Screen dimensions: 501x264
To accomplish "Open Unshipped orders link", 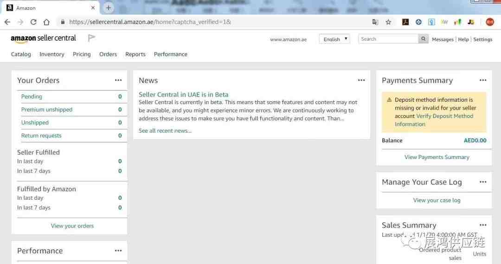I will [x=35, y=123].
